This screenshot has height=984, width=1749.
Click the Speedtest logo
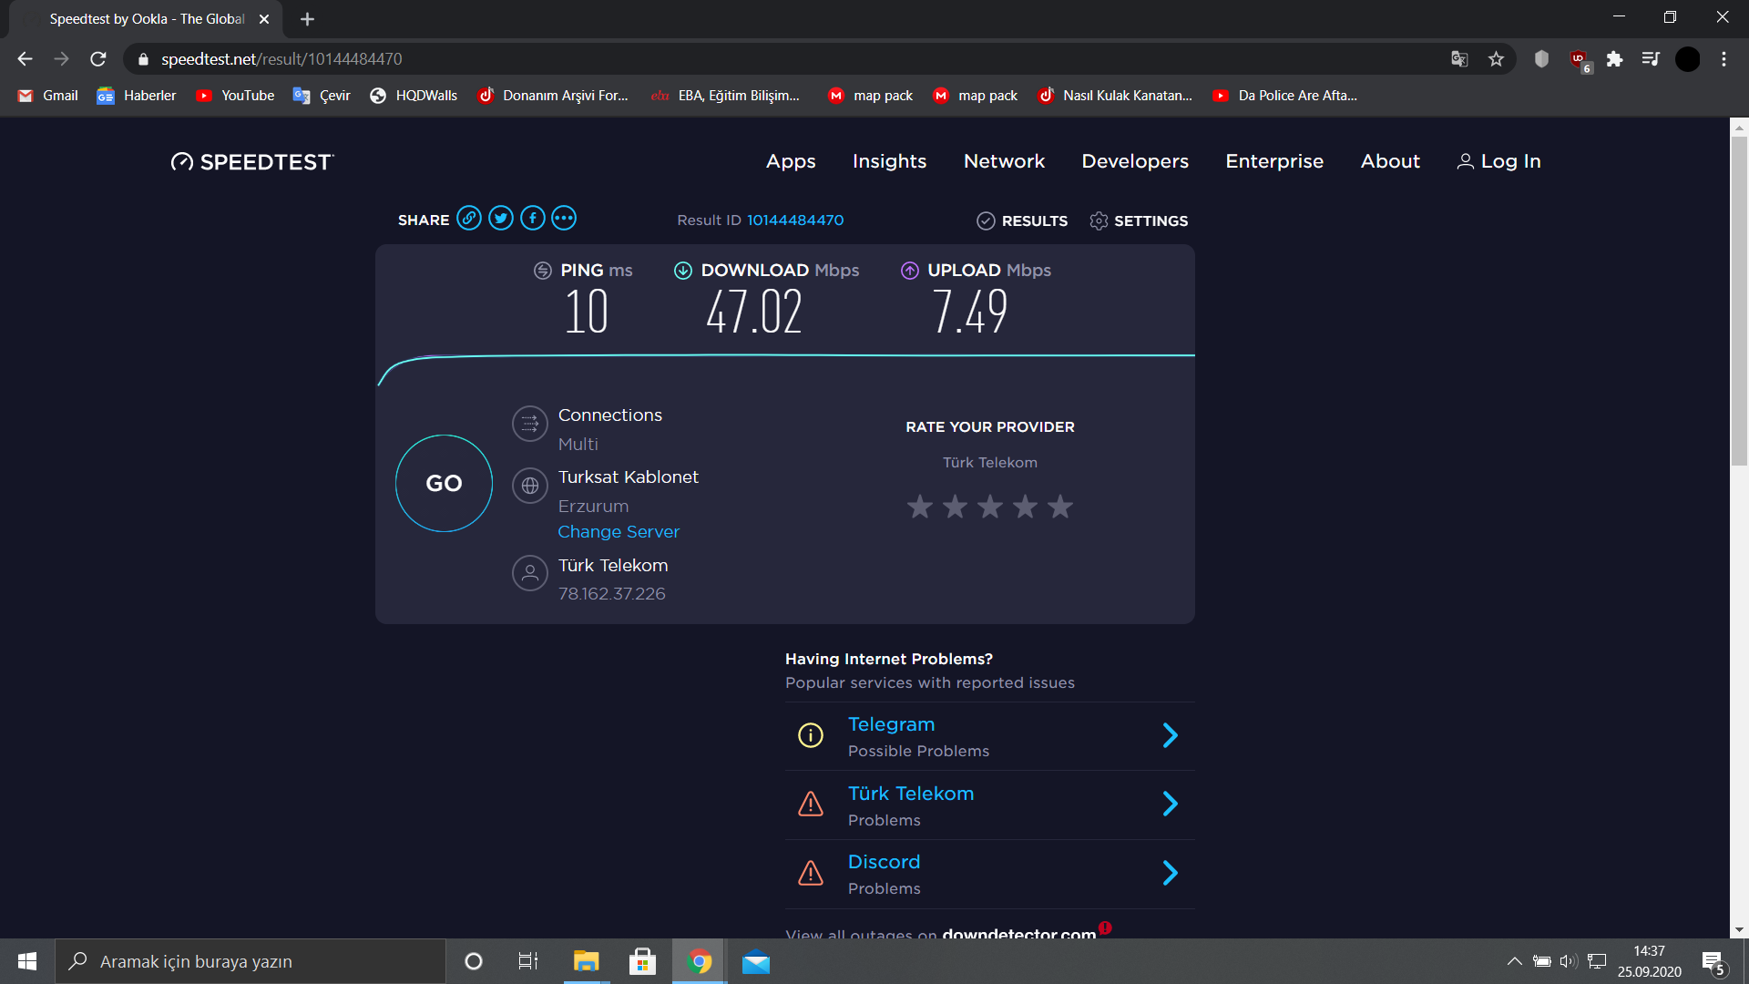click(252, 162)
